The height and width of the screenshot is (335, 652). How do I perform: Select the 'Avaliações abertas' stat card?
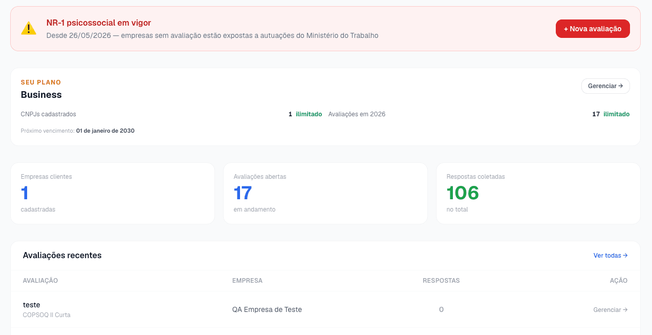point(325,194)
